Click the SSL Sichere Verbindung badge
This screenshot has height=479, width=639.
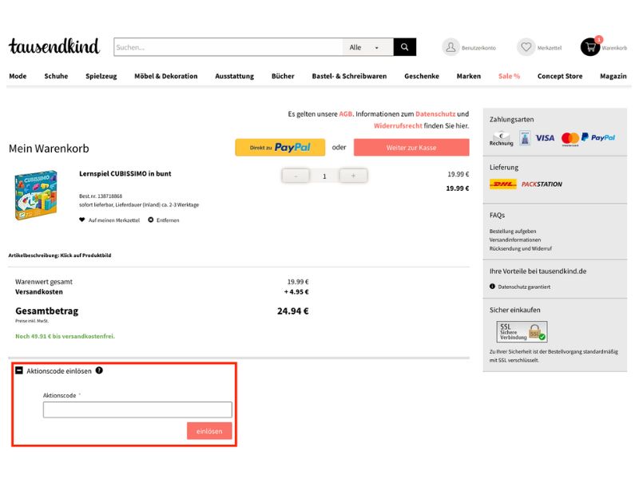[x=522, y=331]
